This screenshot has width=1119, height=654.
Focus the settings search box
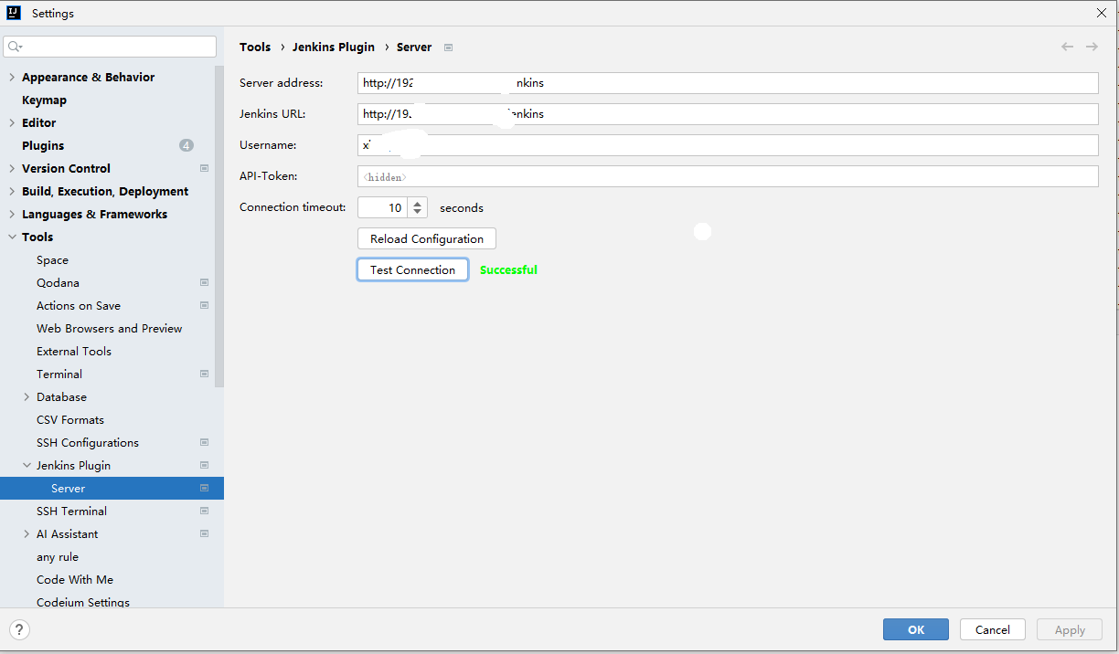(110, 47)
